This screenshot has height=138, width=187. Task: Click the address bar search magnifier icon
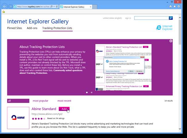pyautogui.click(x=51, y=6)
